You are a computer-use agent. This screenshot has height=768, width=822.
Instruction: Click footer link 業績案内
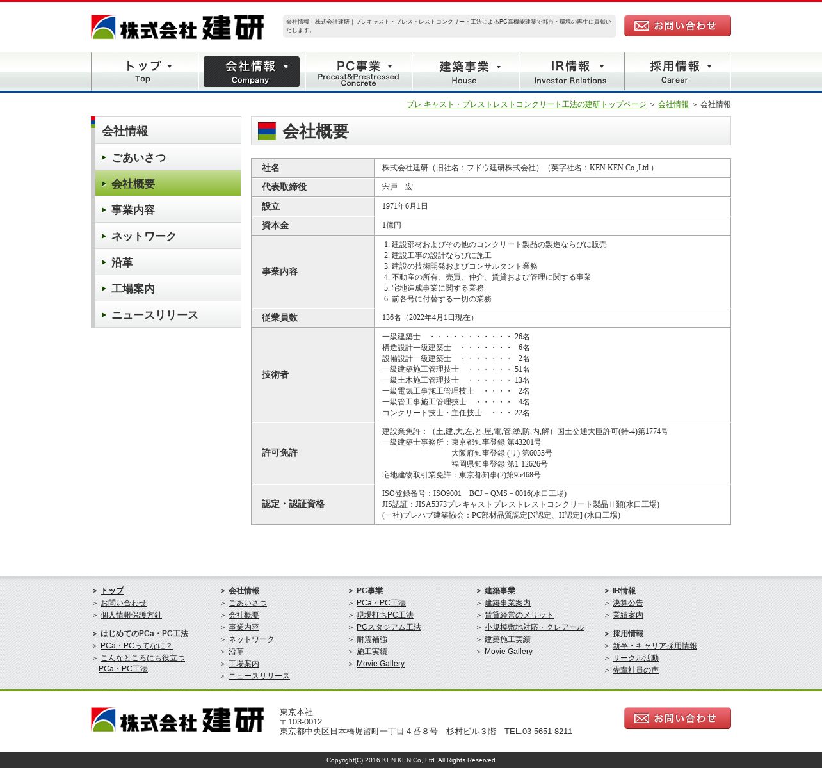click(x=628, y=615)
